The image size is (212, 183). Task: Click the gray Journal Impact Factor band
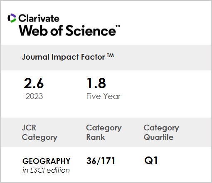[106, 58]
